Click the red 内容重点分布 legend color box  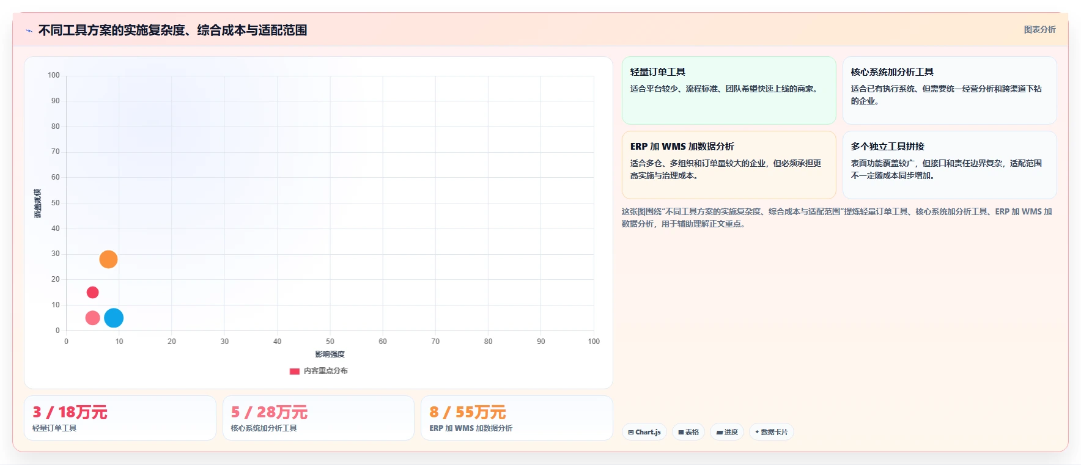pyautogui.click(x=295, y=371)
